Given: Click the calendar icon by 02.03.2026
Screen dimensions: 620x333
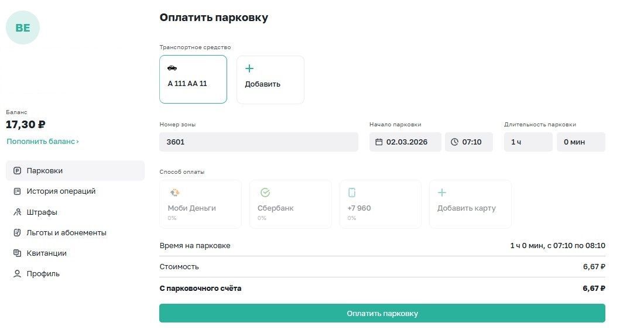Looking at the screenshot, I should (x=379, y=142).
